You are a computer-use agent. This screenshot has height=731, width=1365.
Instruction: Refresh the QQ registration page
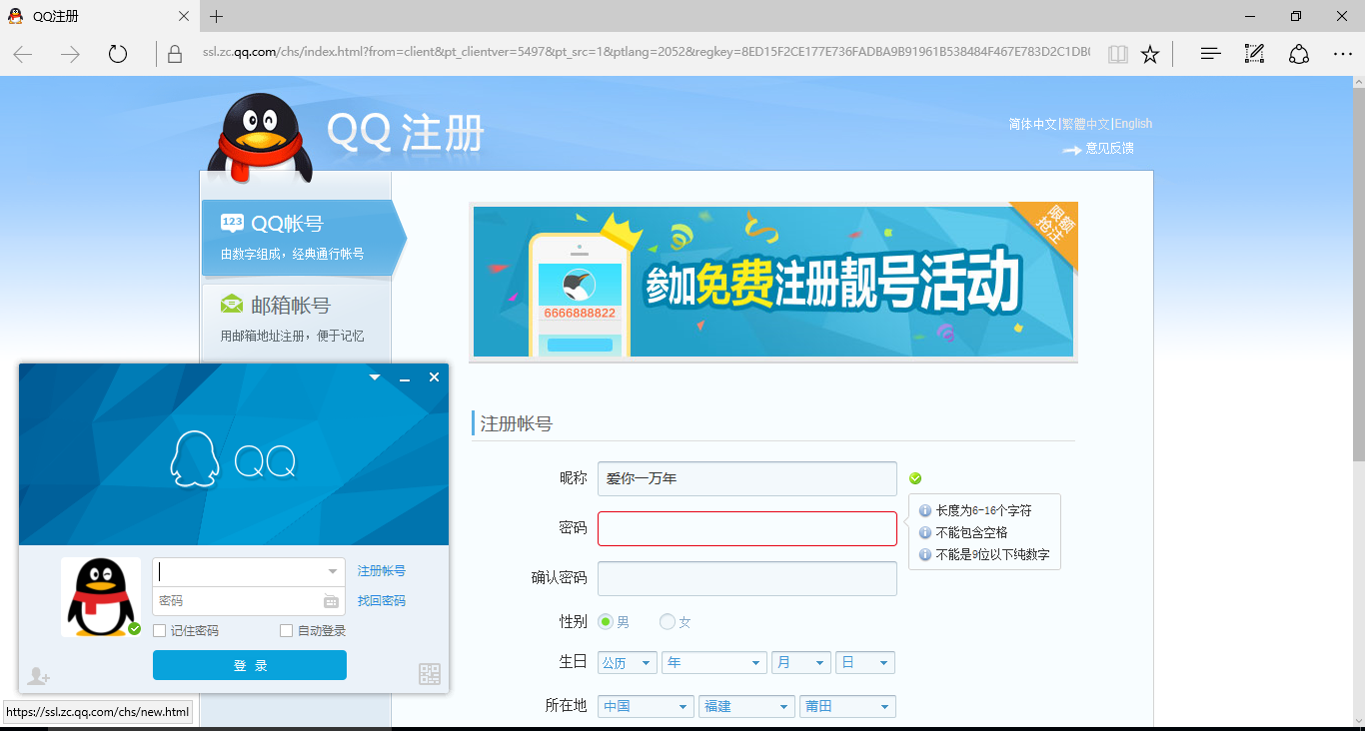118,54
